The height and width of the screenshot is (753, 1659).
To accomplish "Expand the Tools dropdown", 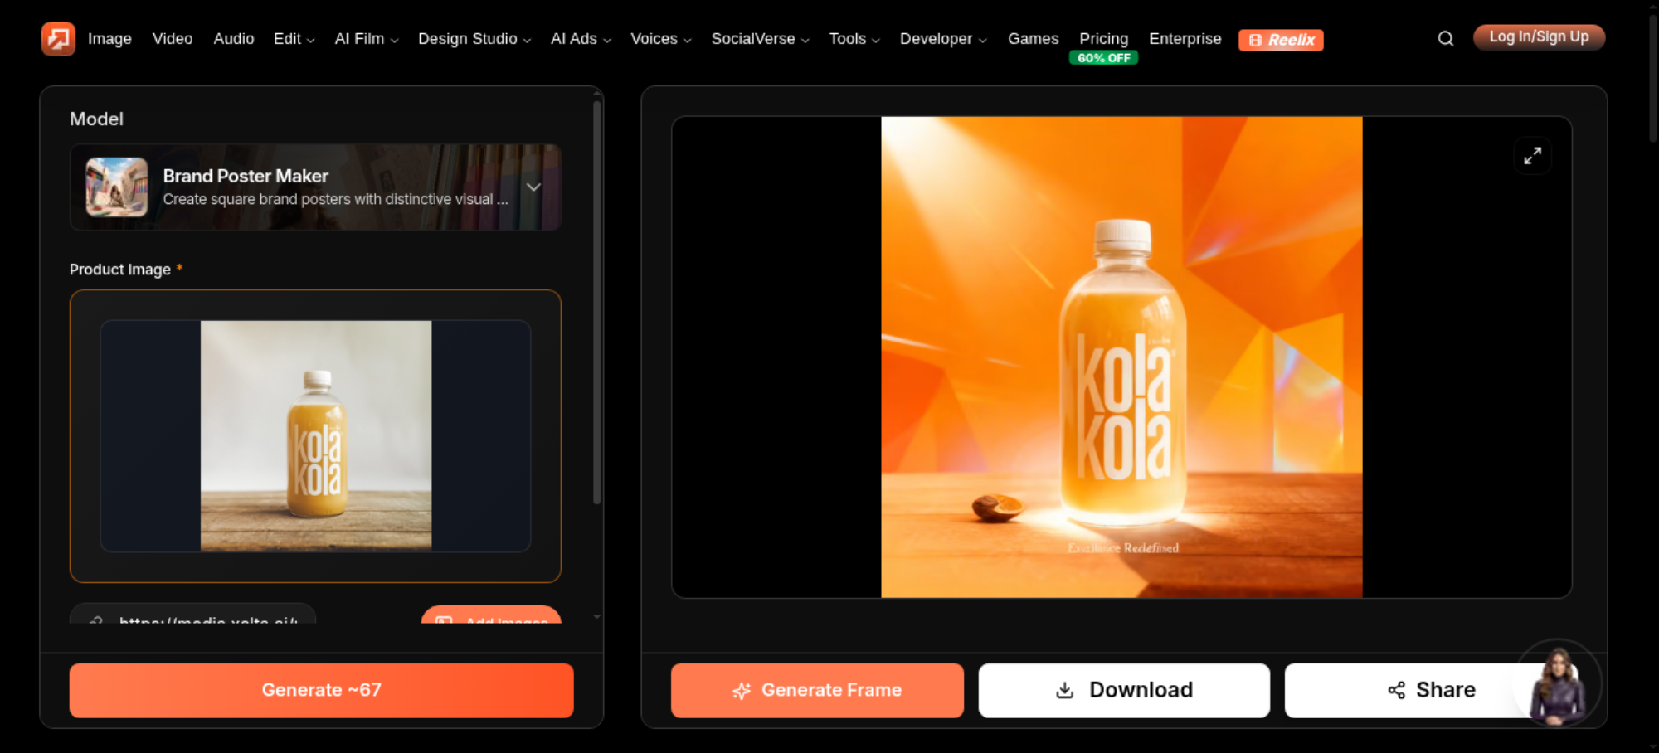I will (854, 39).
